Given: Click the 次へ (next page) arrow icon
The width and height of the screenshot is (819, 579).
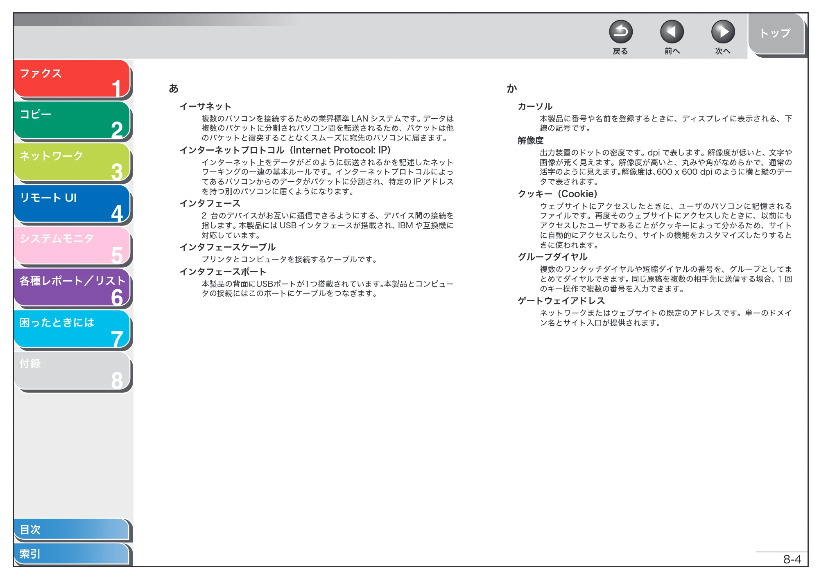Looking at the screenshot, I should [x=723, y=32].
